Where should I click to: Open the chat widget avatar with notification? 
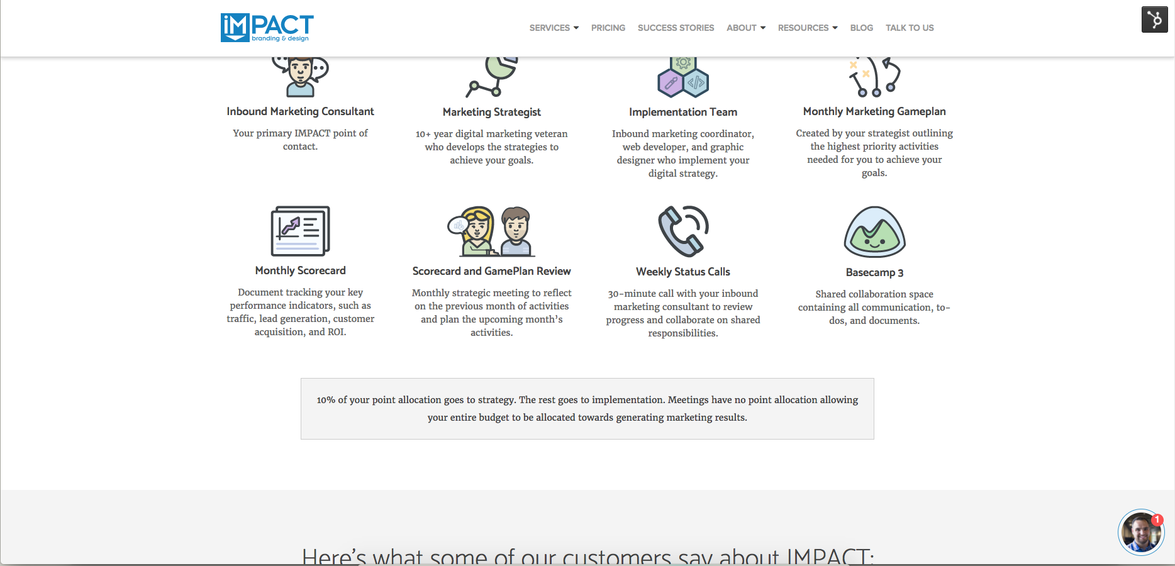click(x=1141, y=532)
